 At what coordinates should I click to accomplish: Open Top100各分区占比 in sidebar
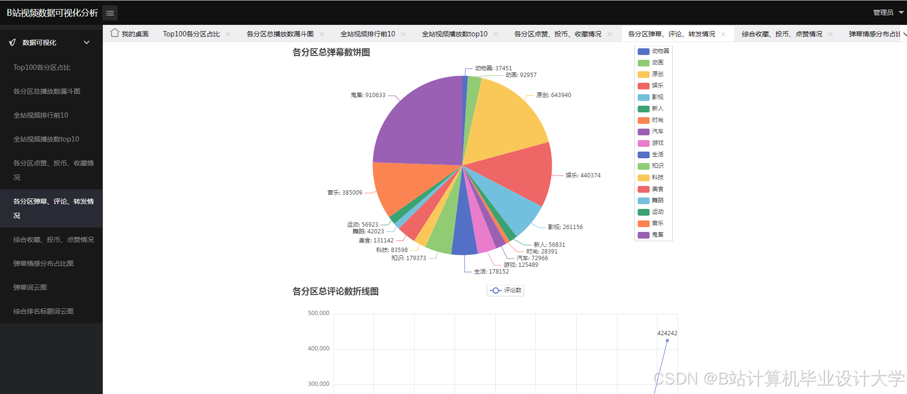[51, 67]
